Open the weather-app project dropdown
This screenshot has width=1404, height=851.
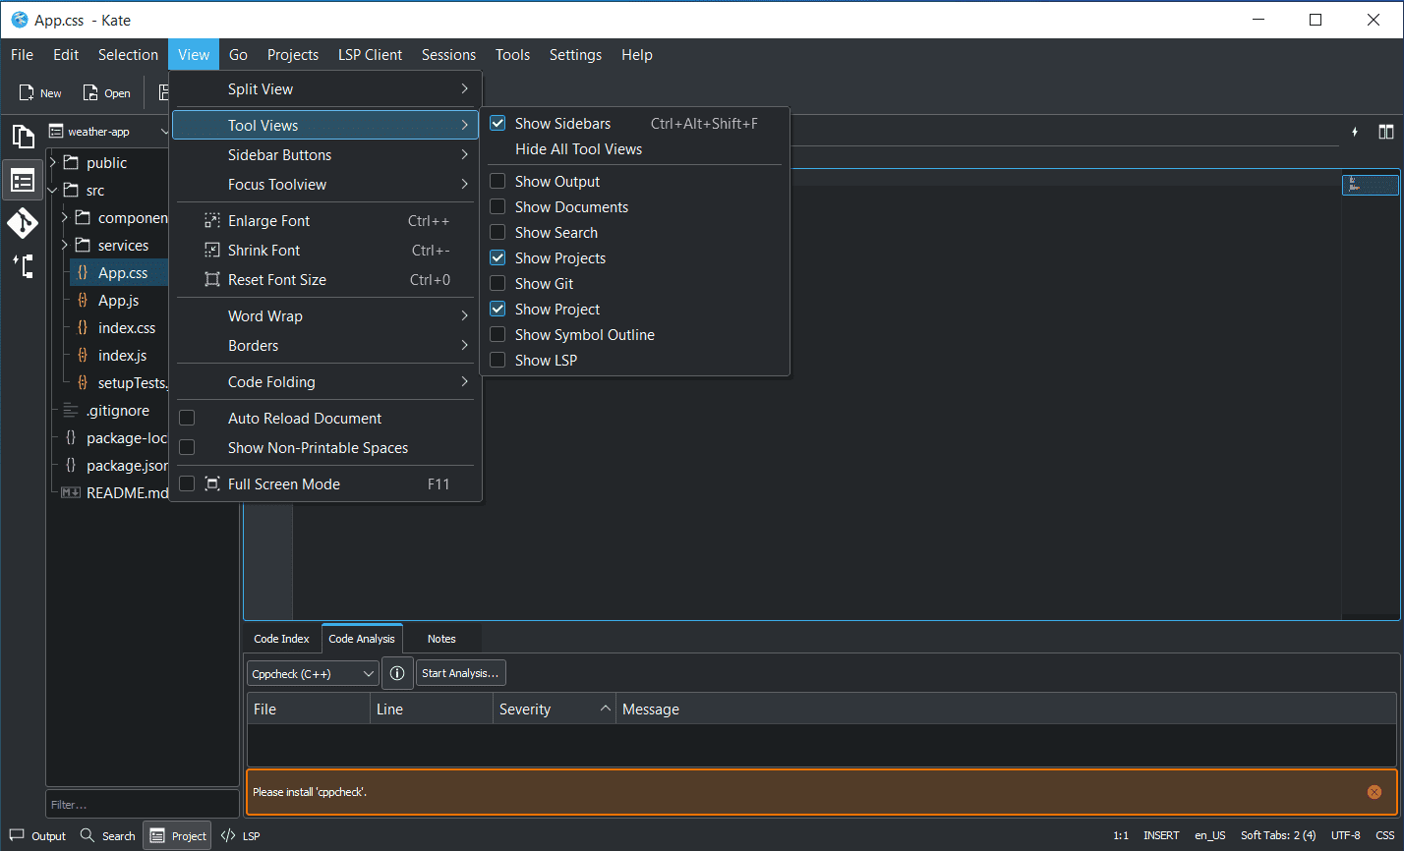110,132
